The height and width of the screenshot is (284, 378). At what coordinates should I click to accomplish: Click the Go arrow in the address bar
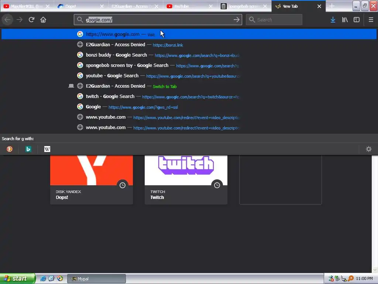point(237,20)
